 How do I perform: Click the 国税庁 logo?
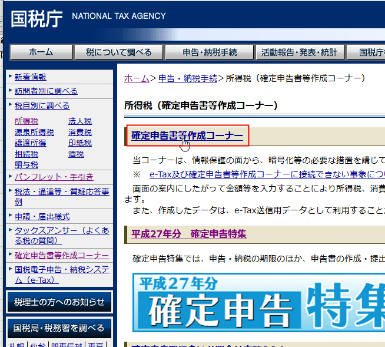pyautogui.click(x=36, y=19)
